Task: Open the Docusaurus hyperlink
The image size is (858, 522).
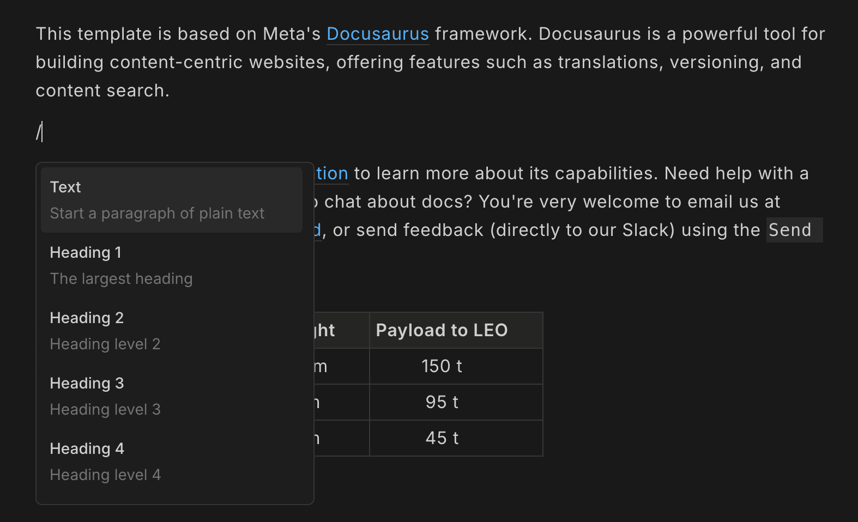Action: [x=377, y=34]
